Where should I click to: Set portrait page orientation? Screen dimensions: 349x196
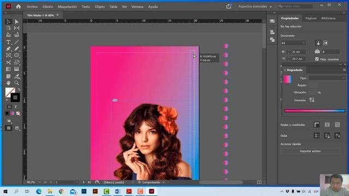(318, 43)
